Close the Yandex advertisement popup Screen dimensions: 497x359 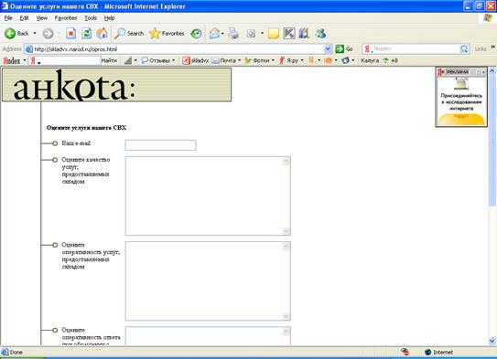click(x=483, y=72)
